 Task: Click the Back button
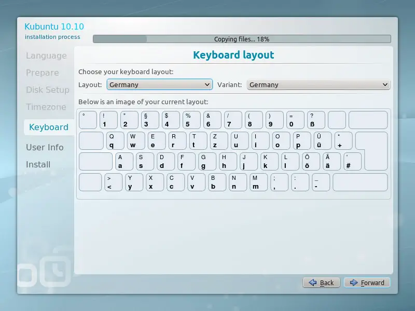click(x=321, y=282)
